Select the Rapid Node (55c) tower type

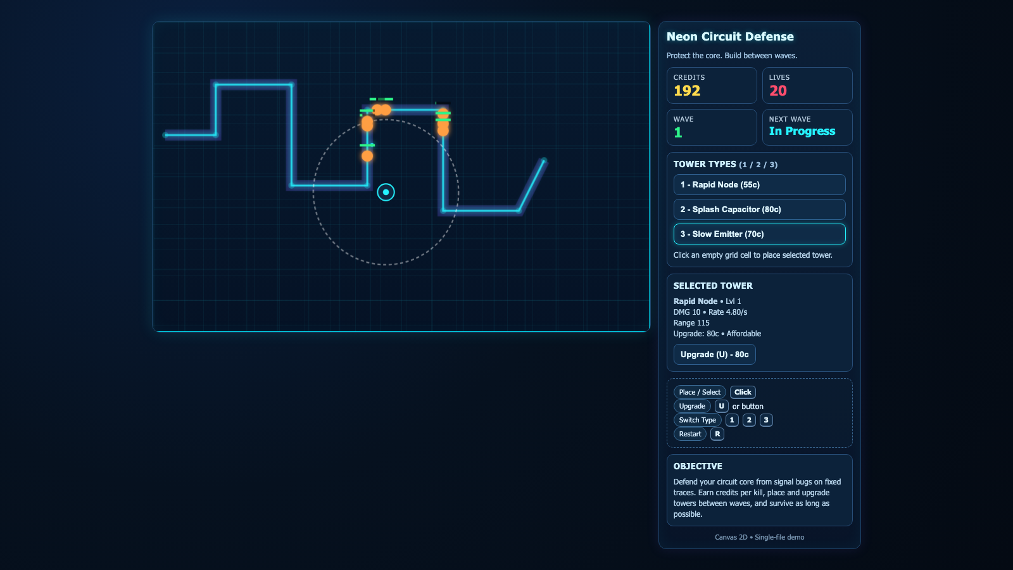(x=759, y=185)
